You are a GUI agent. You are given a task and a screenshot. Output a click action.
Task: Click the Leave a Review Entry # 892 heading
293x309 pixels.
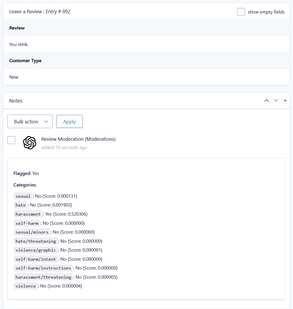pos(40,11)
